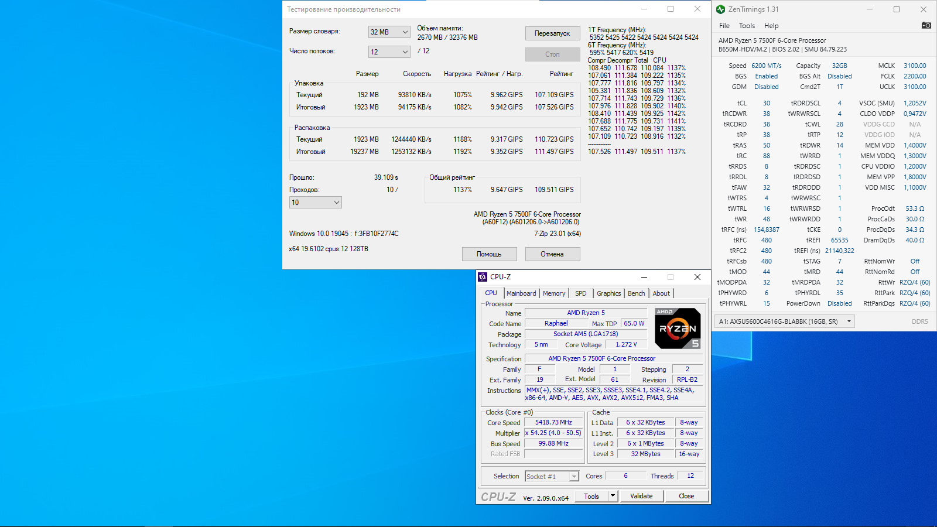Image resolution: width=937 pixels, height=527 pixels.
Task: Click the BGS value Enabled in ZenTimings
Action: point(767,76)
